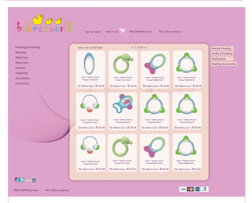Go to page 1 of the results
The image size is (252, 203).
(136, 47)
